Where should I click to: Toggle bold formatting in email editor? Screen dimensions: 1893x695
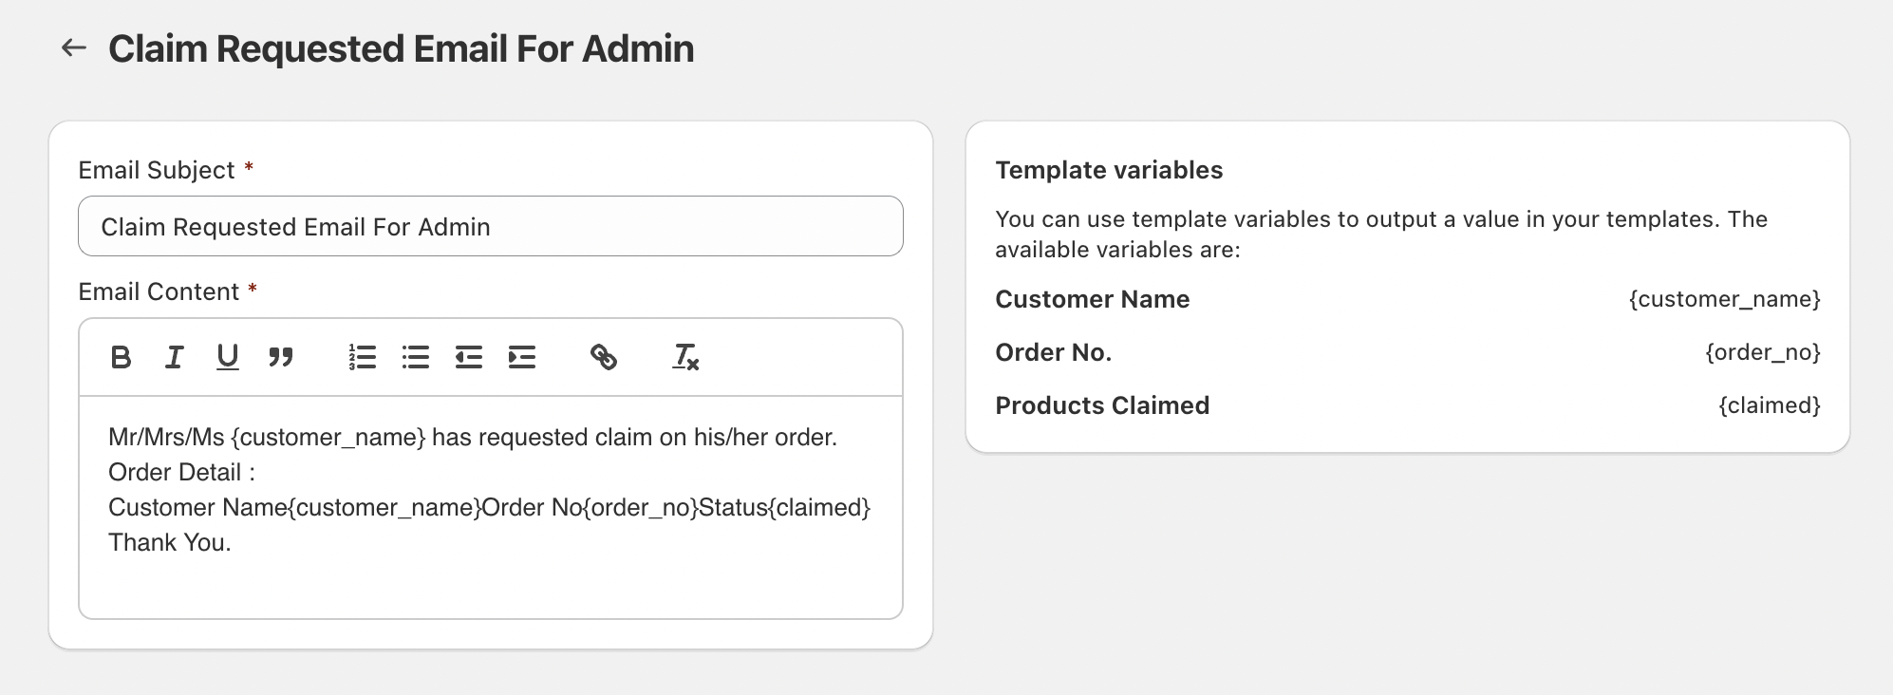[121, 357]
